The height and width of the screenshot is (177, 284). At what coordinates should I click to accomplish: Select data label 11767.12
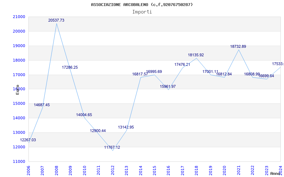[x=112, y=147]
